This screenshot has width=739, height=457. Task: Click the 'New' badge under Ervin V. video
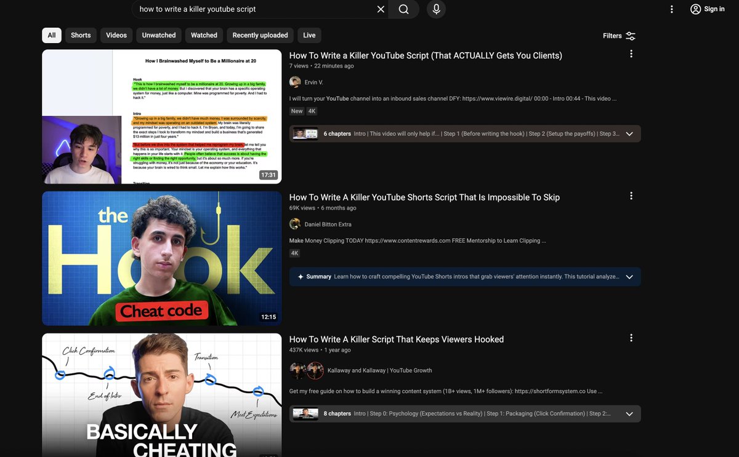[297, 111]
